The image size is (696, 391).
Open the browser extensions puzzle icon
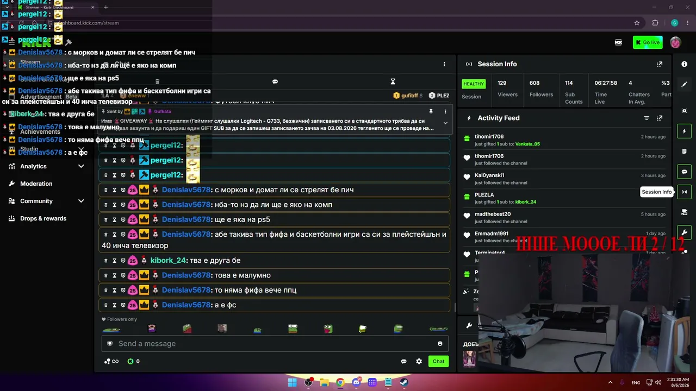click(655, 23)
